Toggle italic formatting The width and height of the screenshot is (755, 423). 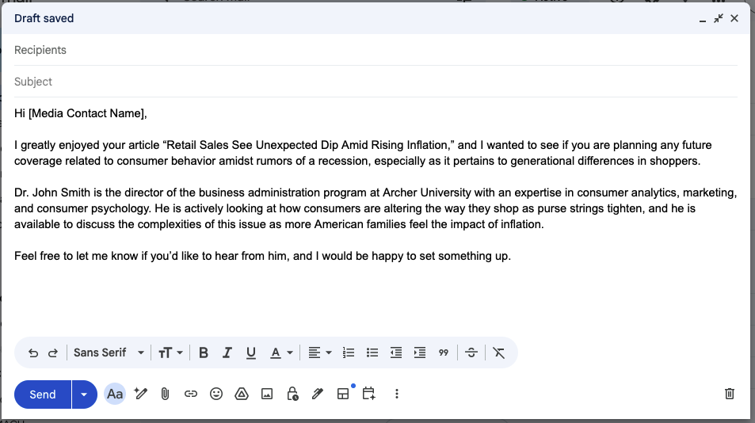coord(227,352)
